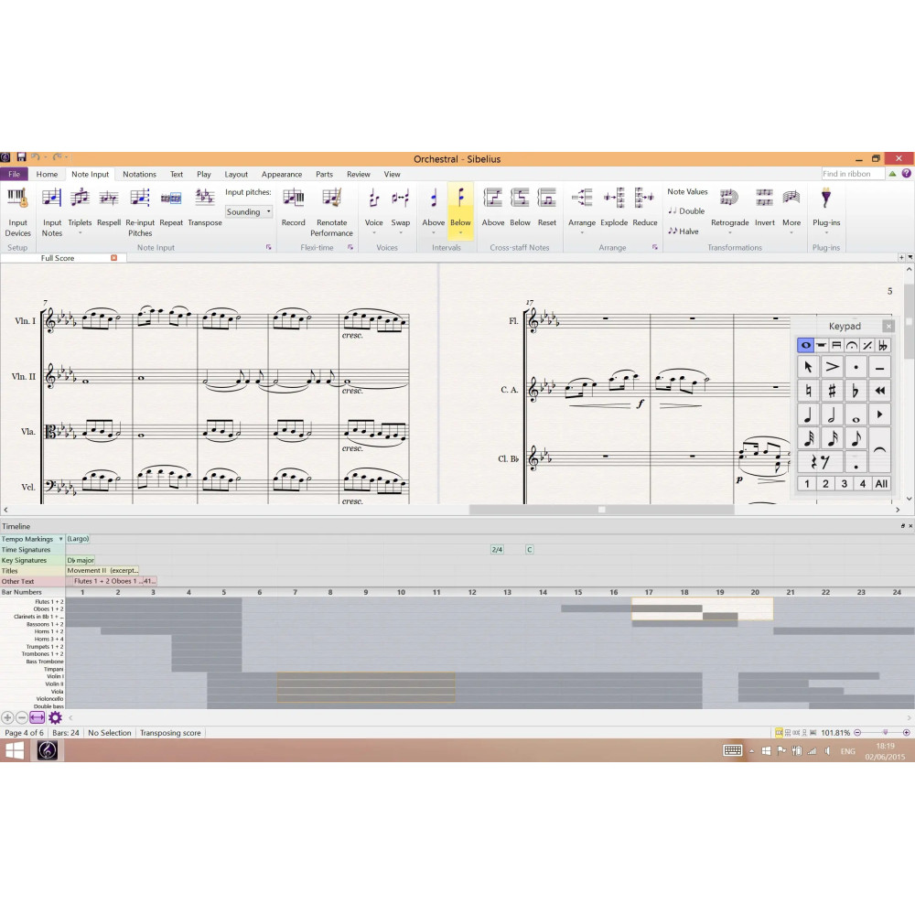Image resolution: width=915 pixels, height=915 pixels.
Task: Select the rest icon on the Keypad
Action: 819,461
